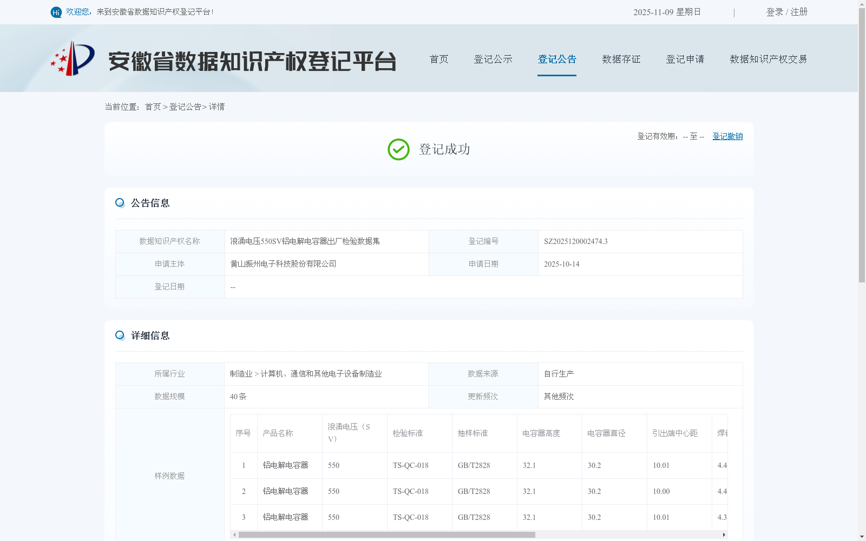This screenshot has width=866, height=541.
Task: Click TS-QC-018 in sample row 2
Action: coord(411,491)
